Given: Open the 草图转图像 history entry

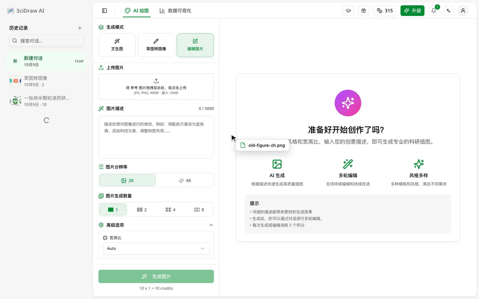Looking at the screenshot, I should [47, 81].
